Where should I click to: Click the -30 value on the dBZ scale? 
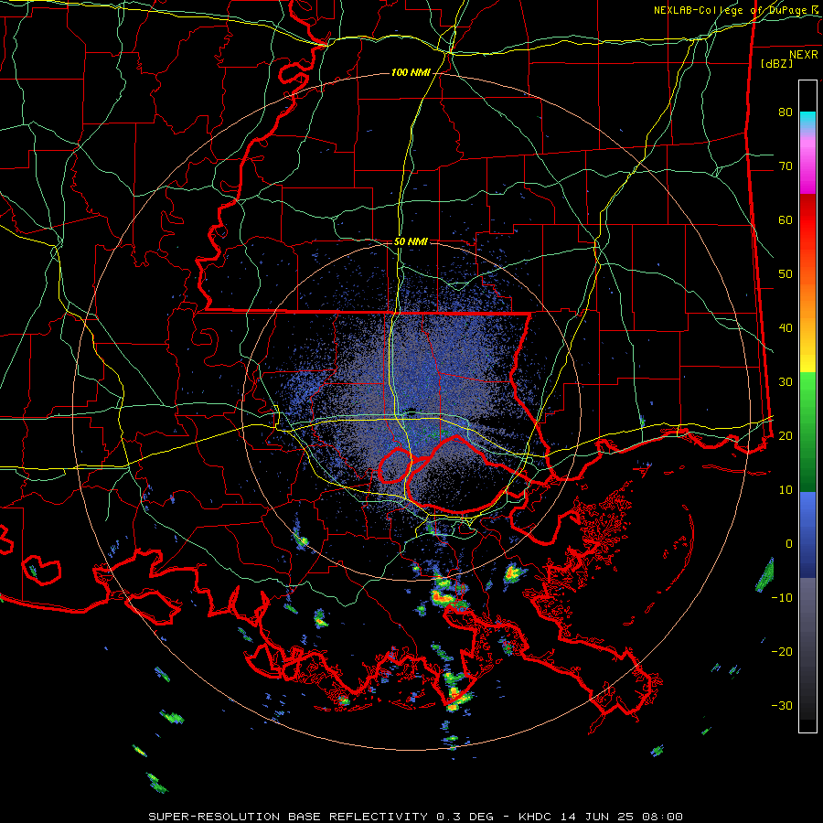(x=782, y=706)
